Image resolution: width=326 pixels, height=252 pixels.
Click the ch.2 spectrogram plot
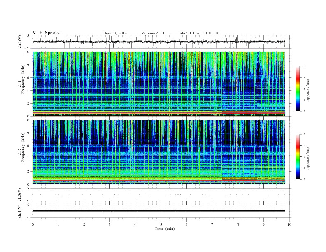click(x=158, y=152)
